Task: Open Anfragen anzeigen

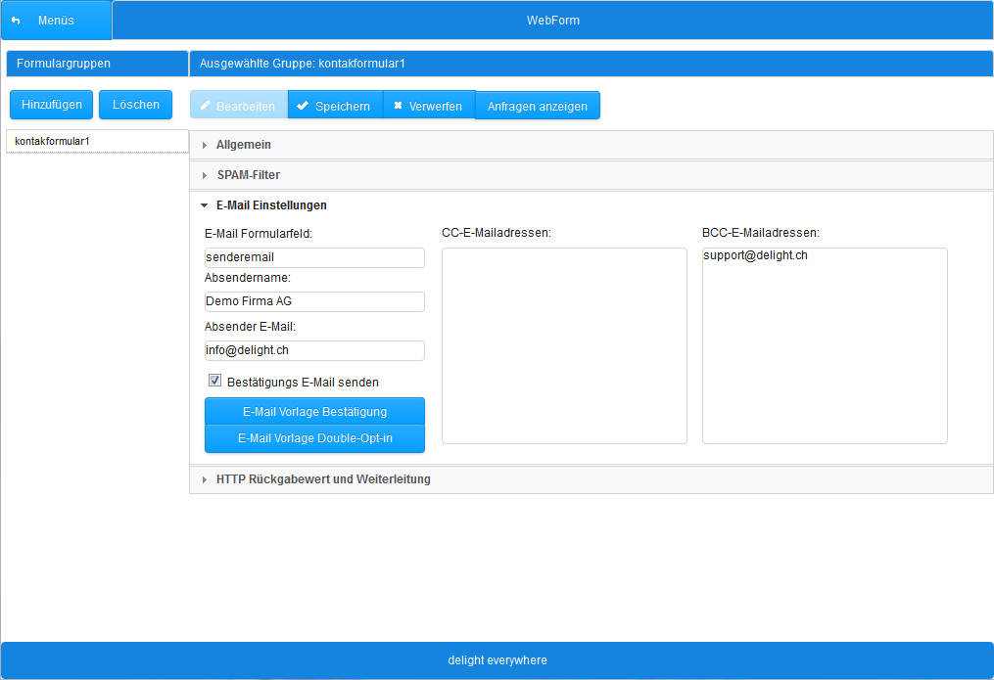Action: 537,106
